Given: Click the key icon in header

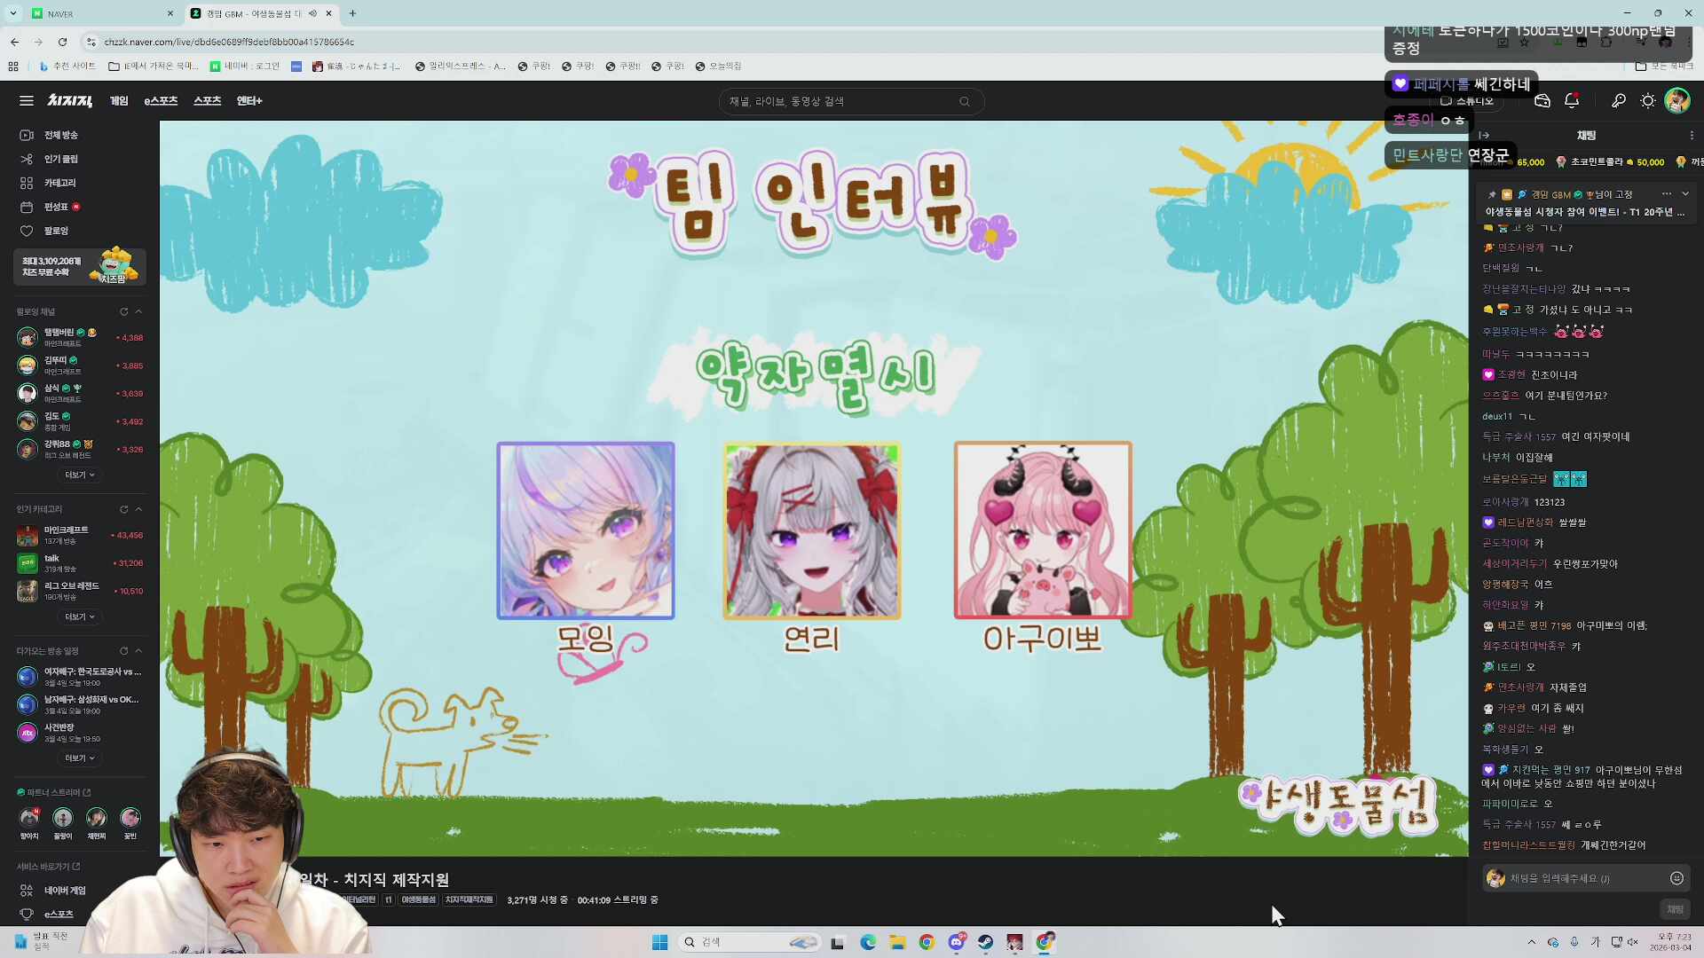Looking at the screenshot, I should [x=1618, y=101].
